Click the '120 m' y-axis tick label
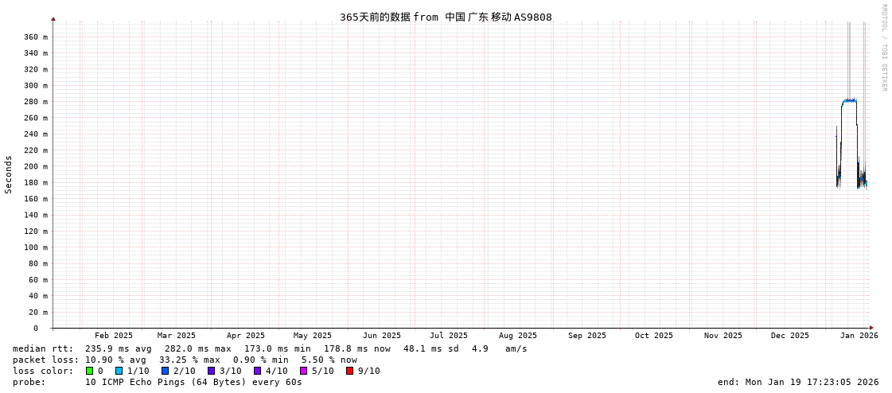The image size is (892, 393). tap(36, 231)
